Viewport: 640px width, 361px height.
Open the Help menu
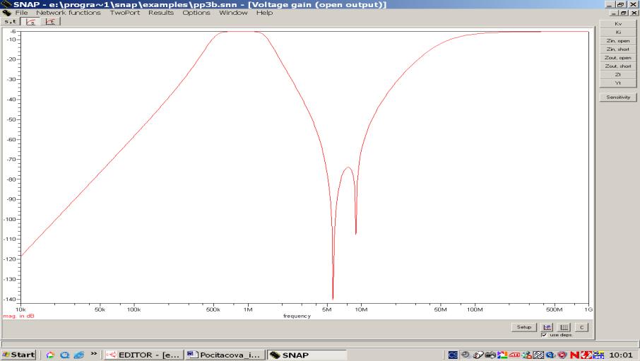[264, 13]
